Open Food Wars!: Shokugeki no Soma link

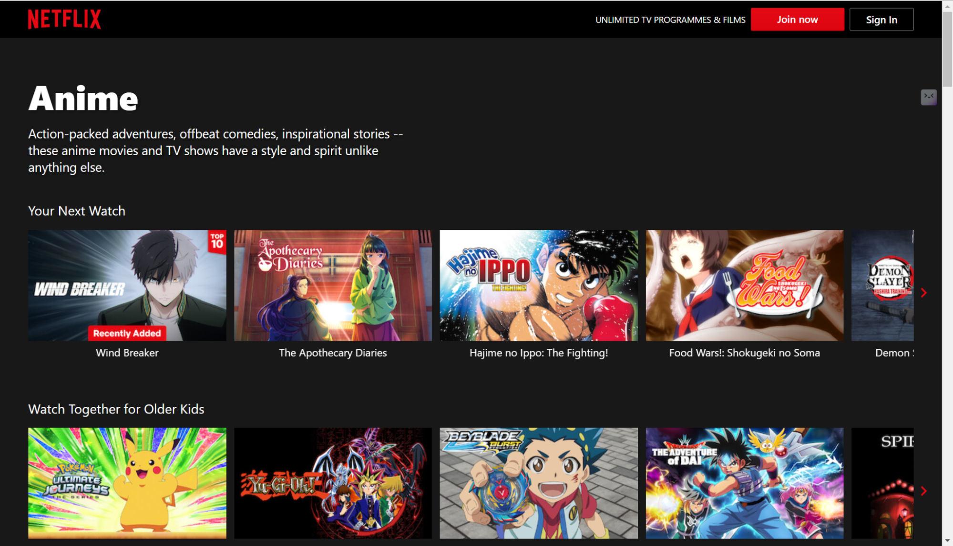pyautogui.click(x=744, y=353)
